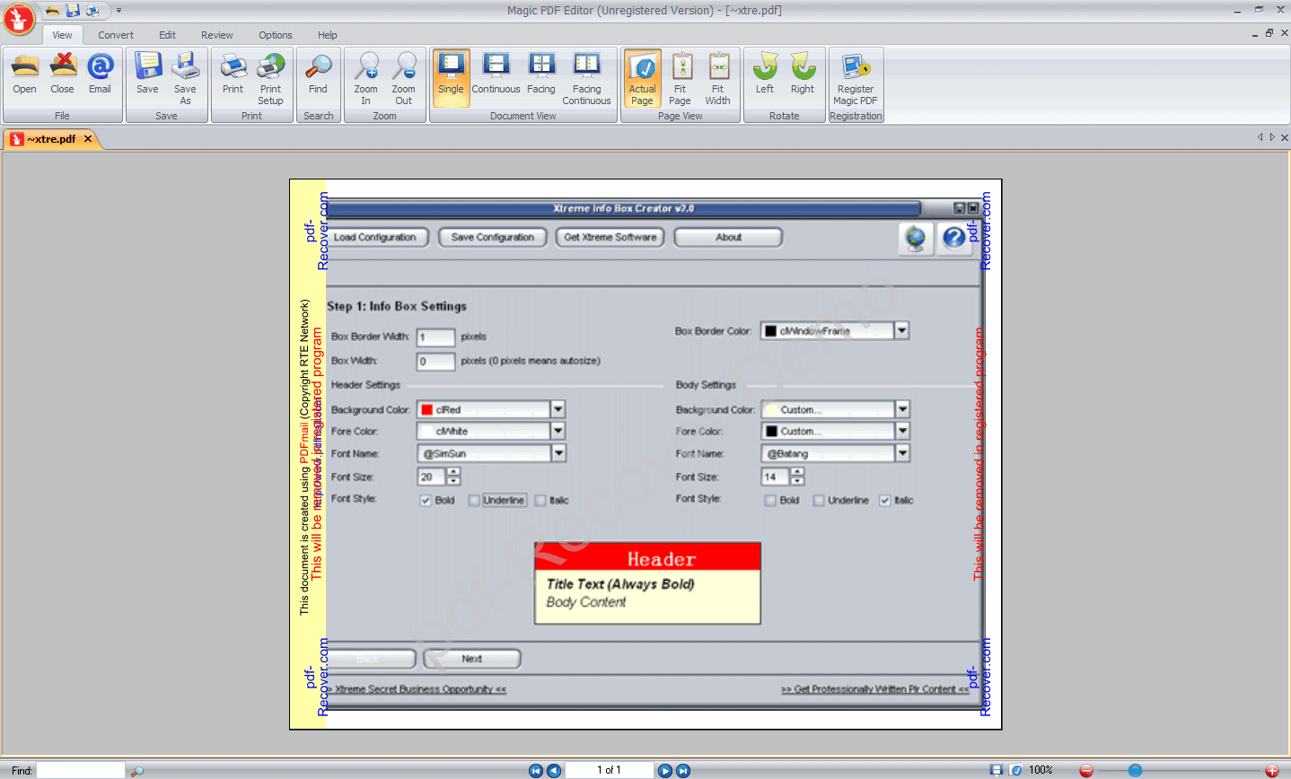Click the actual-page icon beside 100%
The height and width of the screenshot is (779, 1291).
[1015, 770]
